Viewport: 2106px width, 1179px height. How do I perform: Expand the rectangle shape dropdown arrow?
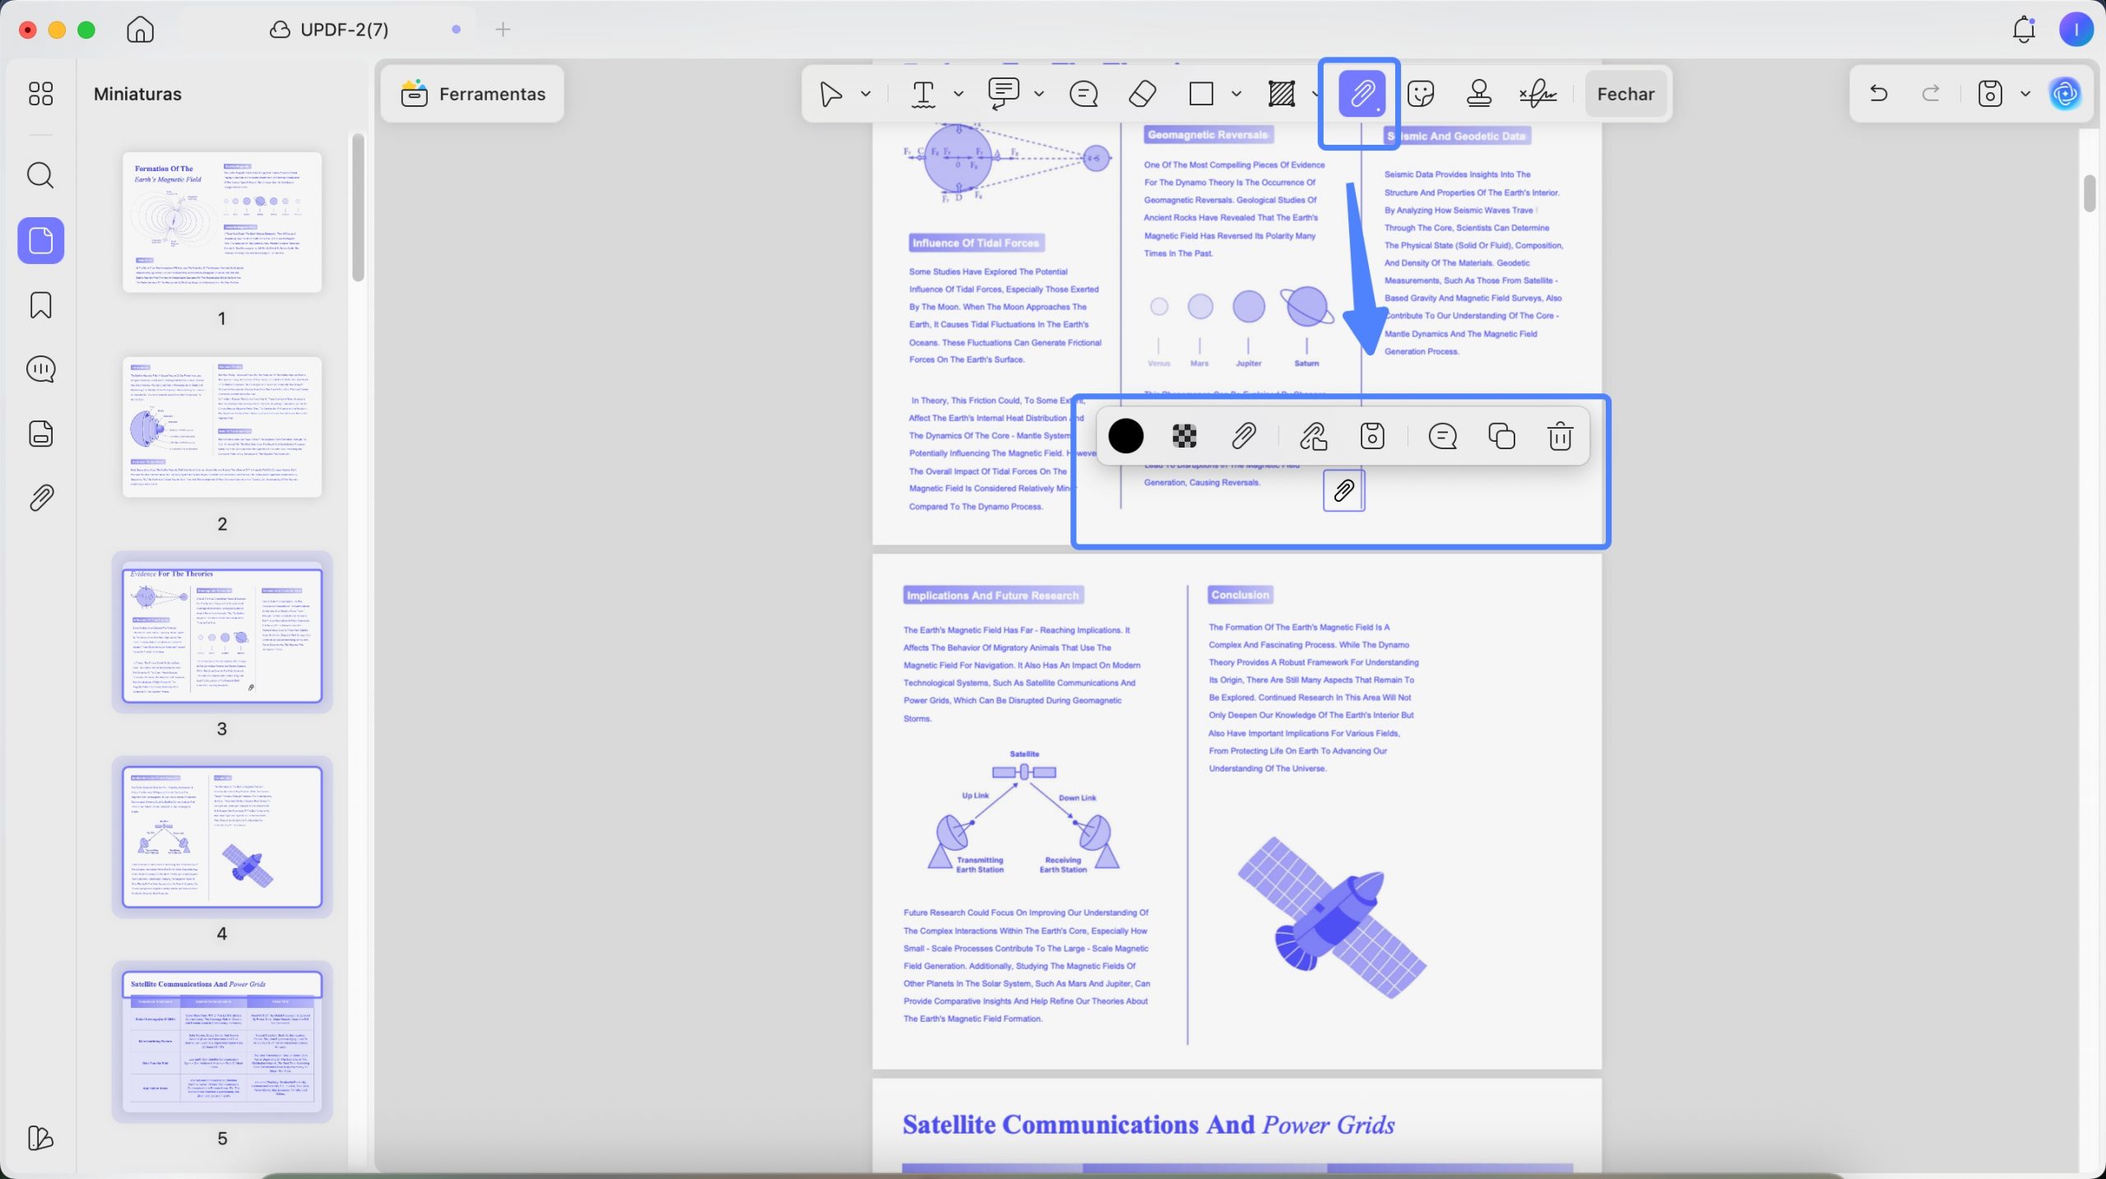point(1236,94)
